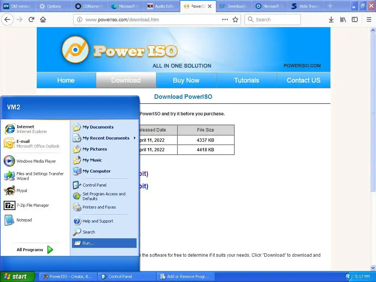Toggle the sidebar view icon
The height and width of the screenshot is (282, 376).
tap(355, 19)
